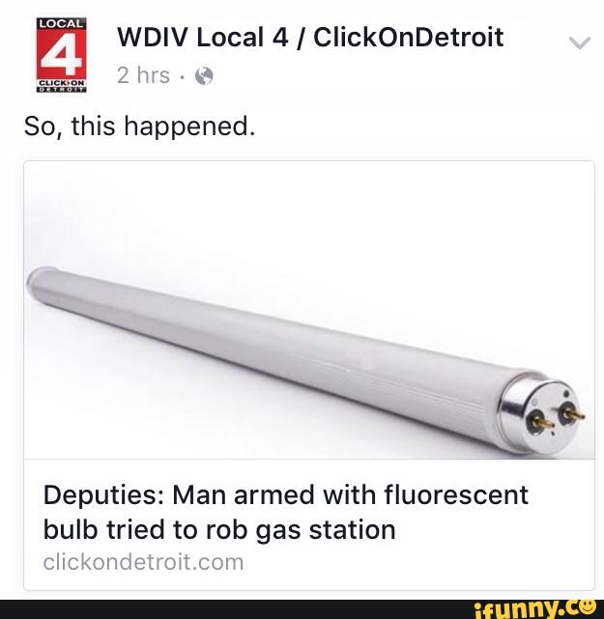Image resolution: width=604 pixels, height=619 pixels.
Task: Open the headline 'Deputies: Man armed with fluorescent bulb'
Action: click(286, 512)
